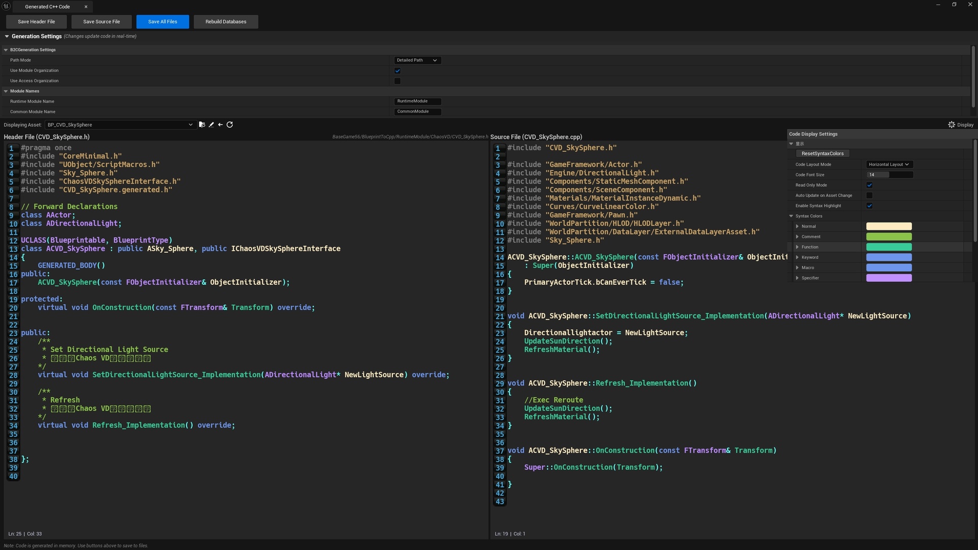Screen dimensions: 978x550
Task: Click the Keyword blue color swatch
Action: point(889,257)
